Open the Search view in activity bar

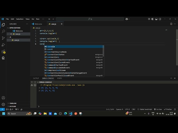(x=3, y=31)
